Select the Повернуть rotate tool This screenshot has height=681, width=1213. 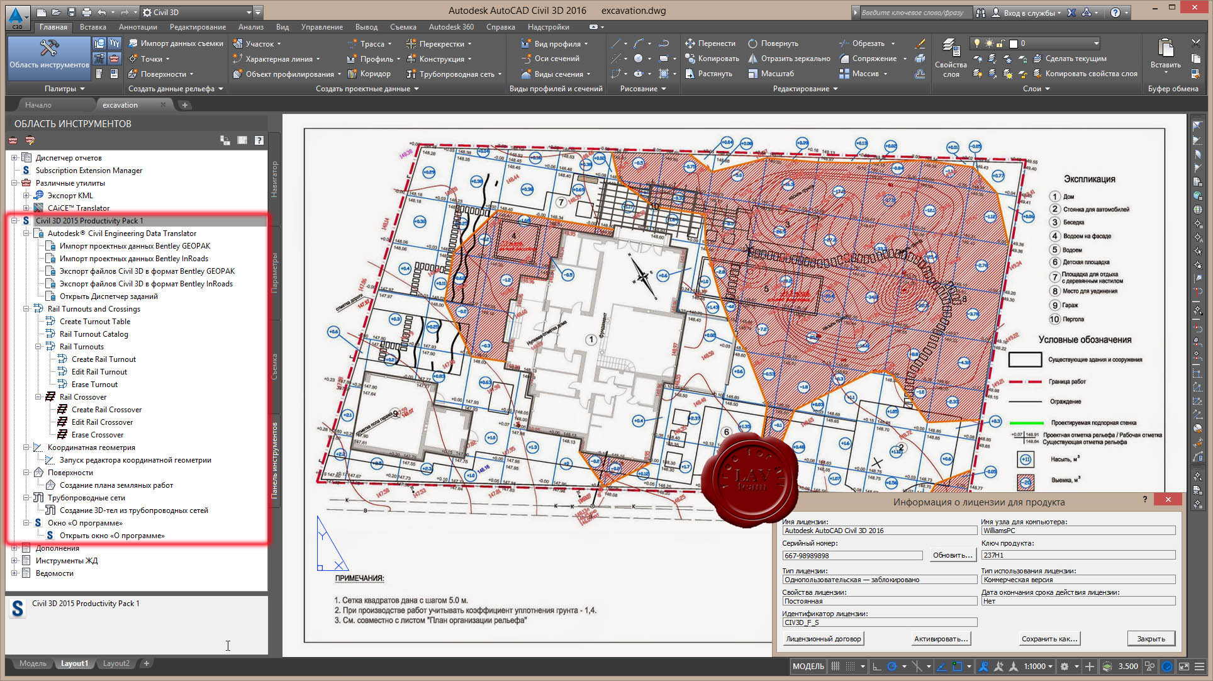[x=773, y=43]
